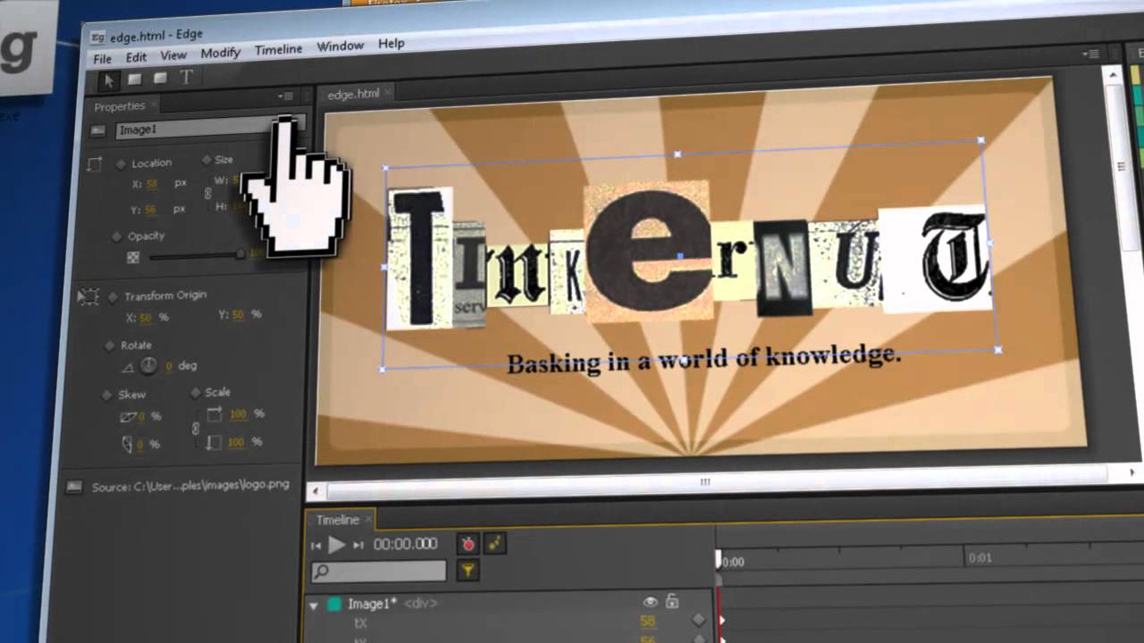Click the Rotate dial knob
Viewport: 1144px width, 643px height.
click(148, 365)
